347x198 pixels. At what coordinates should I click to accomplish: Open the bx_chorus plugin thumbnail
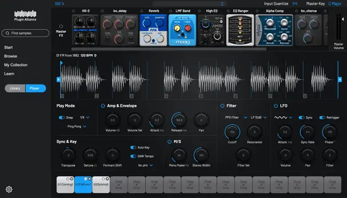pos(308,30)
